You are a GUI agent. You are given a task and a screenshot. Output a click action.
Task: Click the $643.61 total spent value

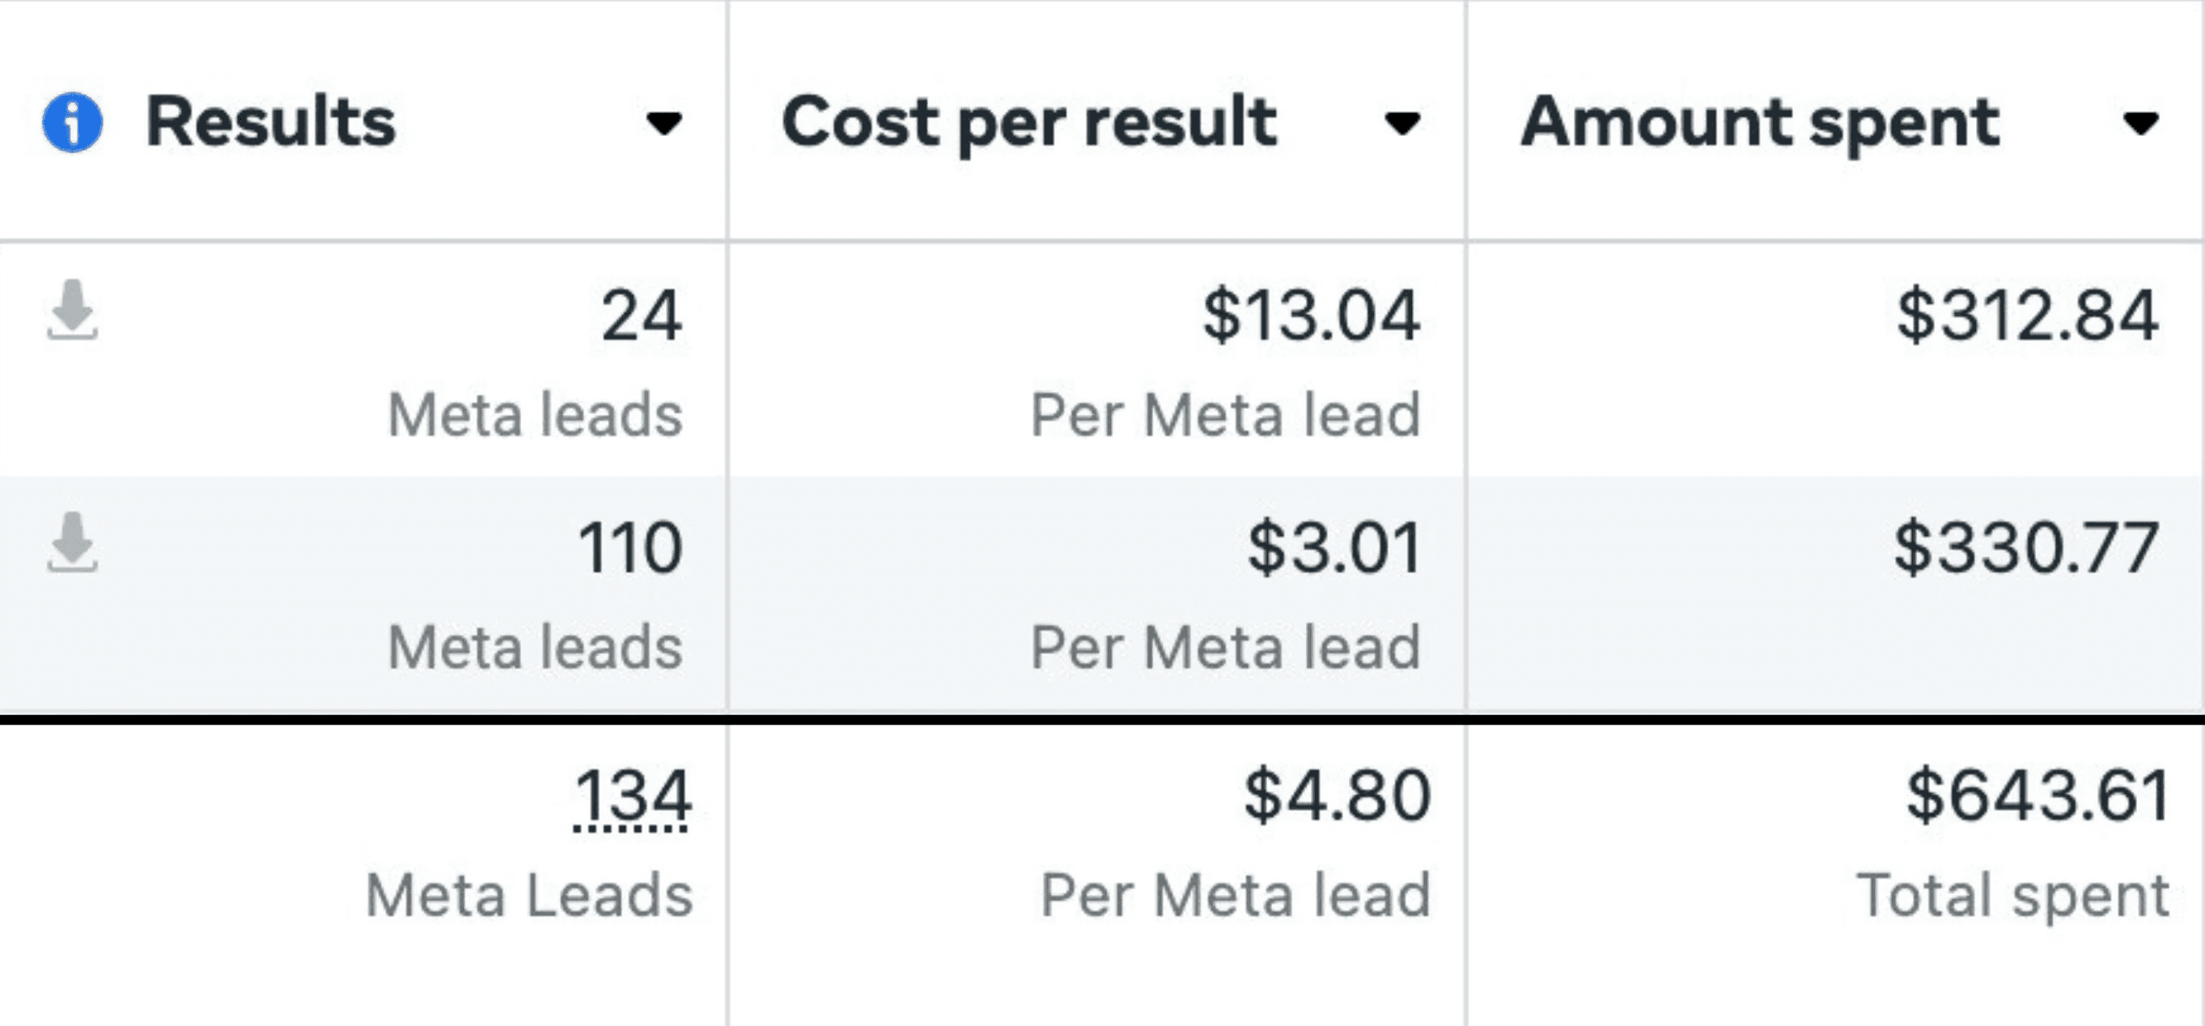click(x=2038, y=796)
